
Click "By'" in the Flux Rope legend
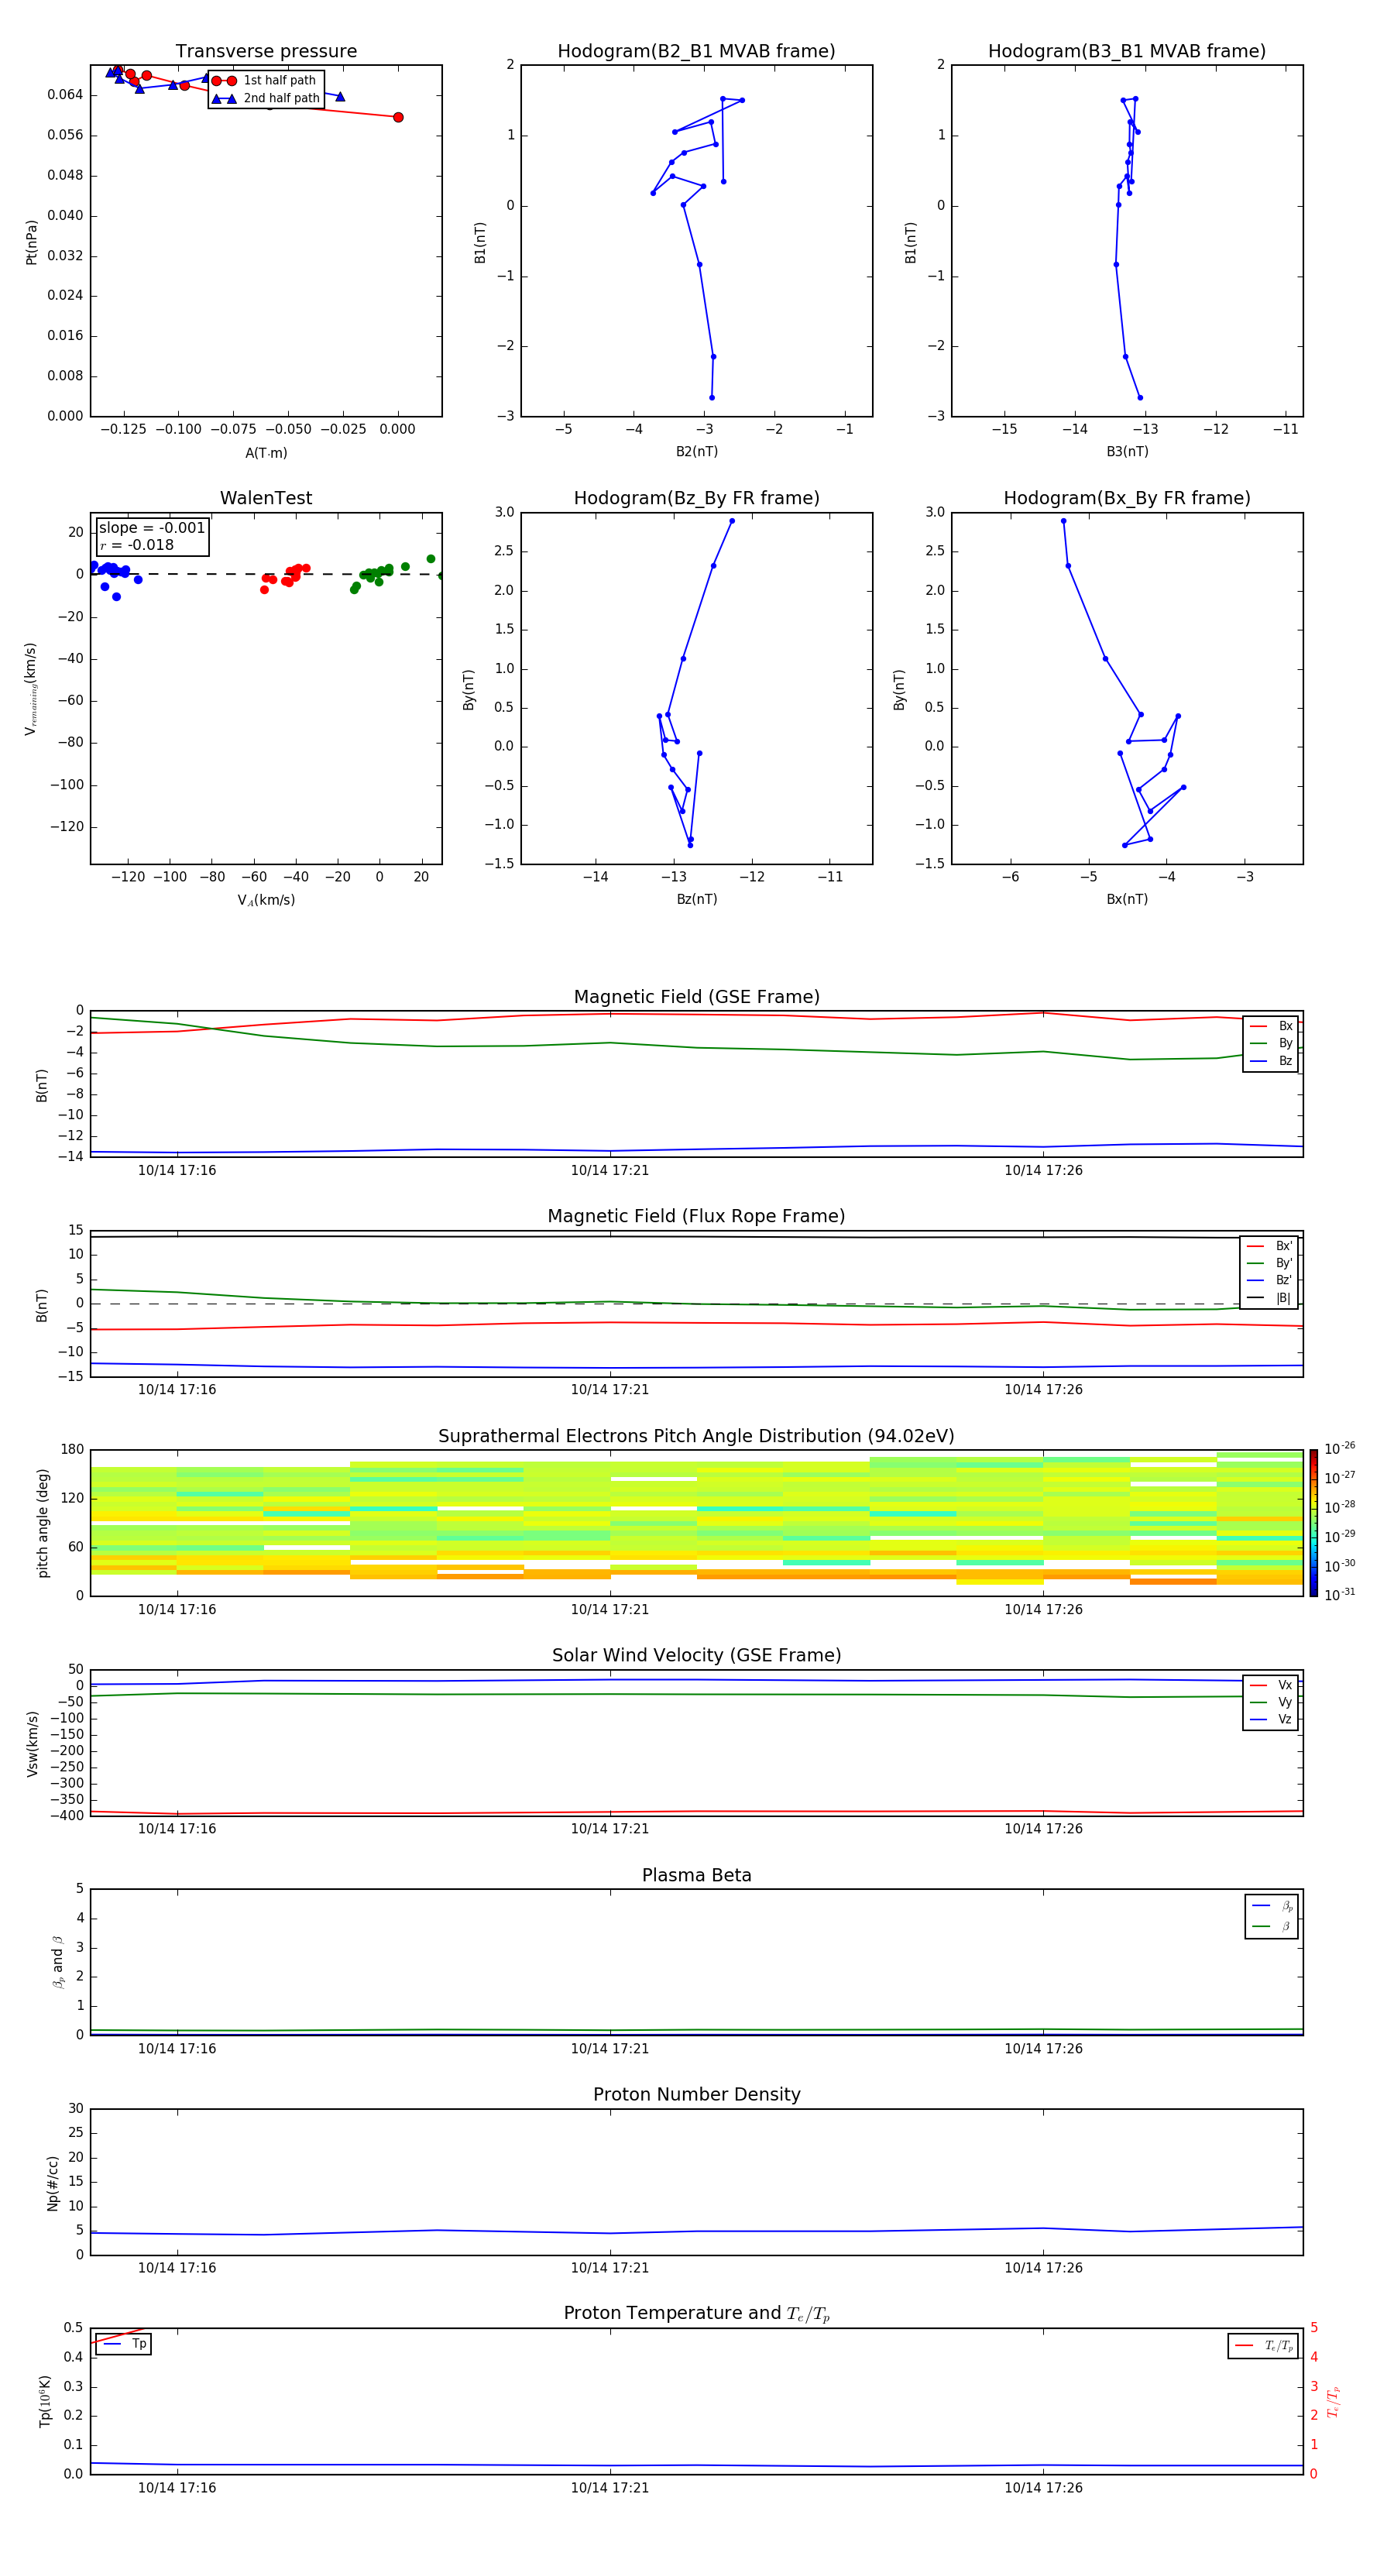pyautogui.click(x=1270, y=1263)
